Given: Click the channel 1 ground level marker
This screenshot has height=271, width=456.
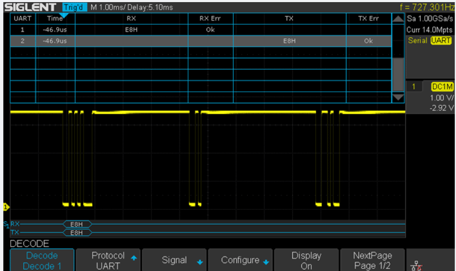Looking at the screenshot, I should 6,207.
